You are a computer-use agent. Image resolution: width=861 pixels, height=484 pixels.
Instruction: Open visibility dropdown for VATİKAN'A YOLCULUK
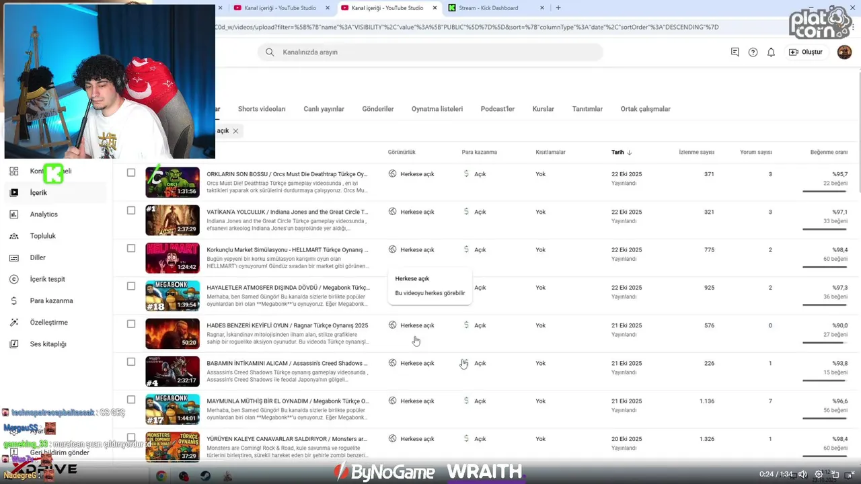pos(411,212)
